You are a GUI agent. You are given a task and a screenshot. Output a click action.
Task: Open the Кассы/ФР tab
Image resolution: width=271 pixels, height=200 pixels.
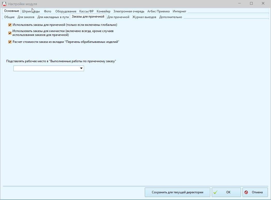click(x=86, y=11)
